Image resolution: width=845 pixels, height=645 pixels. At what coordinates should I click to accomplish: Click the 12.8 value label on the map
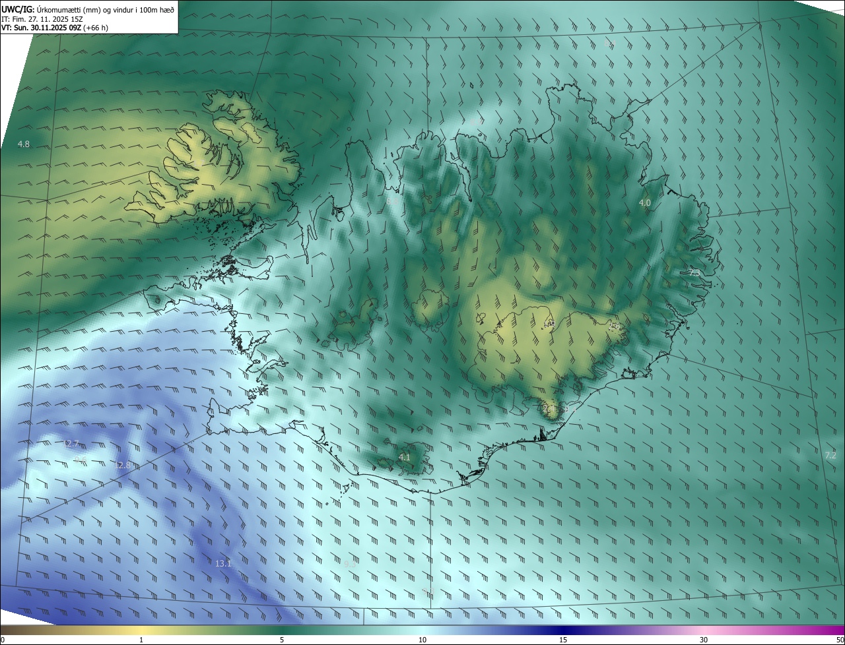(123, 465)
